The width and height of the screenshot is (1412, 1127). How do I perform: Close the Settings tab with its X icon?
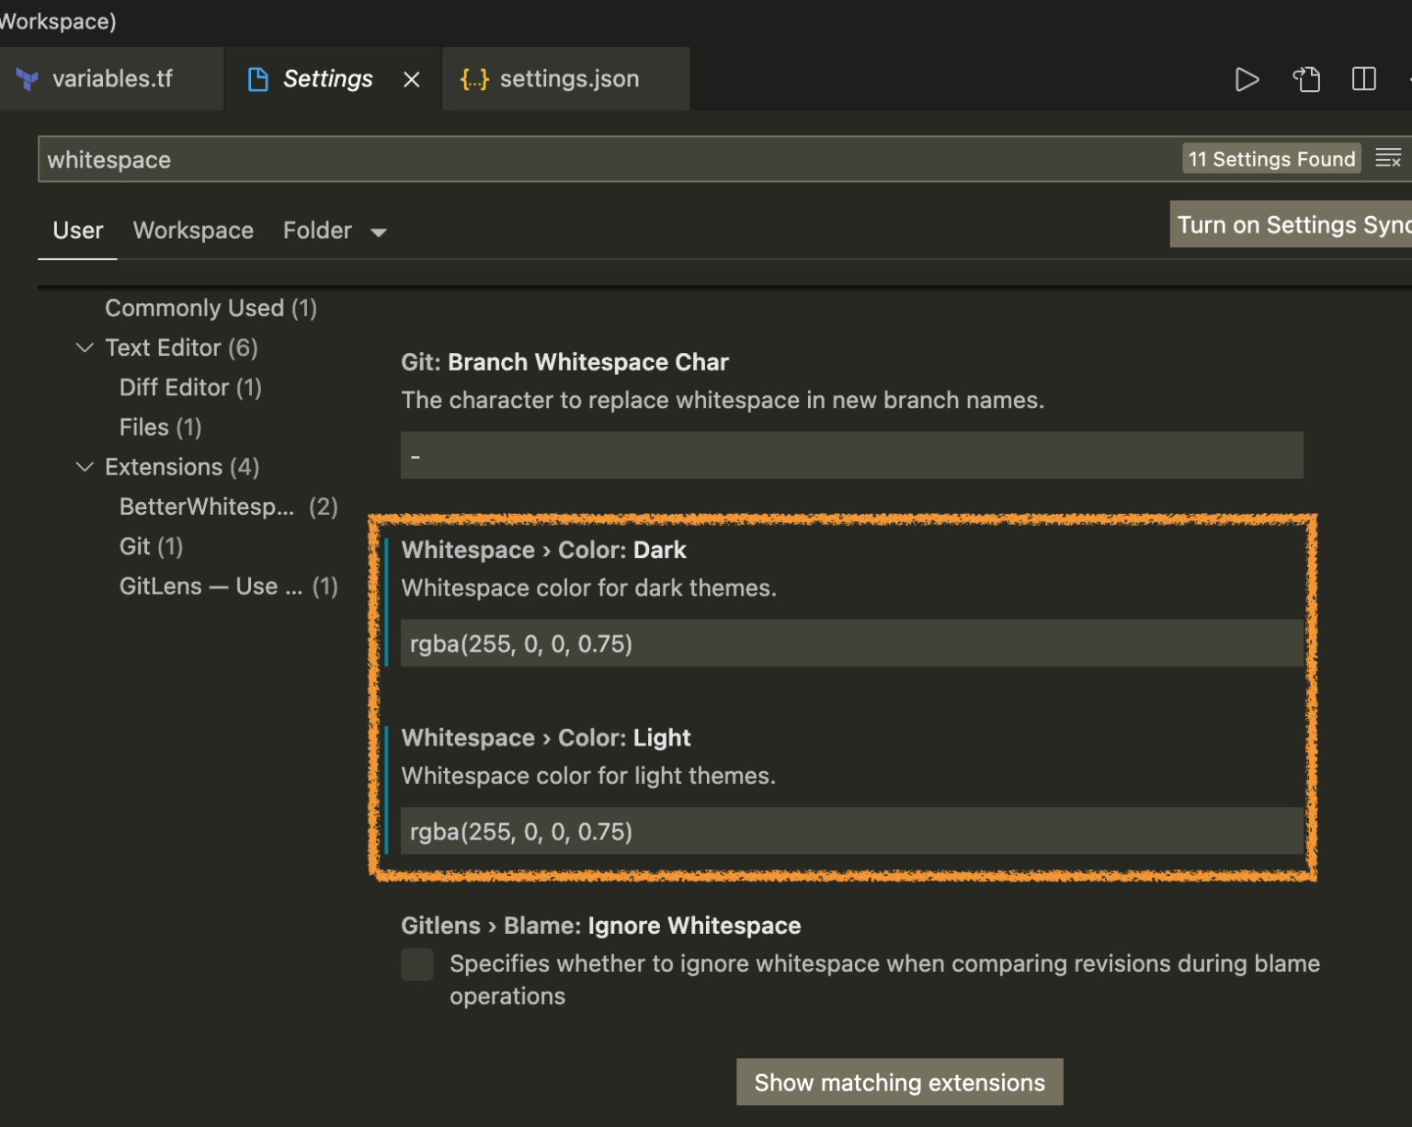(411, 79)
